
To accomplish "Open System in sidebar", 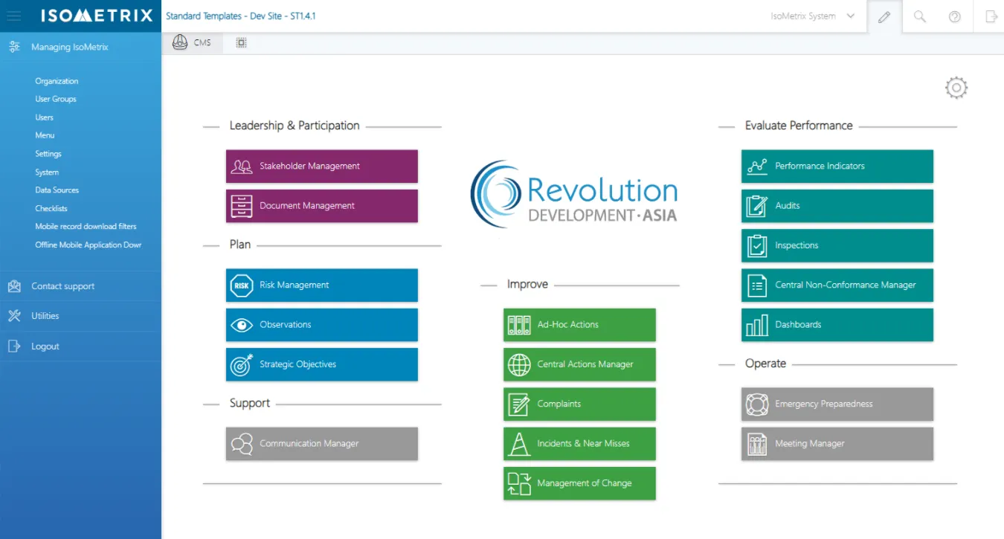I will coord(47,172).
